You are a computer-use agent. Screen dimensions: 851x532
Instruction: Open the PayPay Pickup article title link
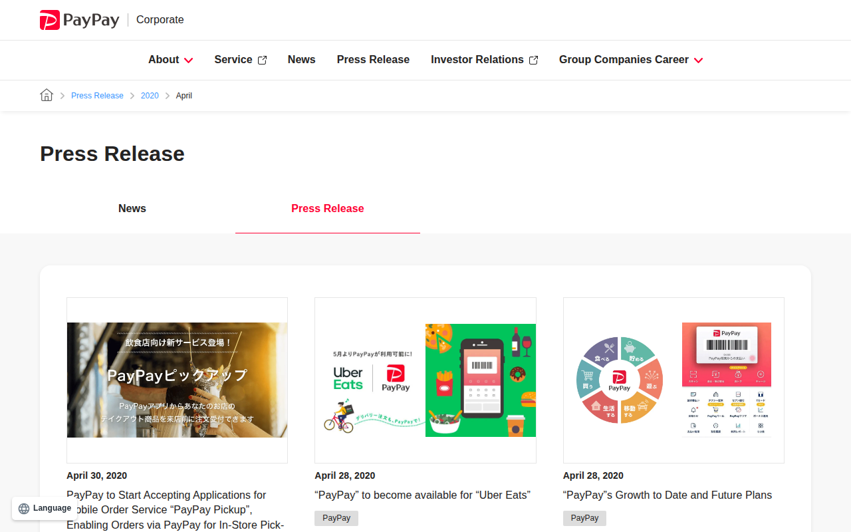click(x=176, y=510)
